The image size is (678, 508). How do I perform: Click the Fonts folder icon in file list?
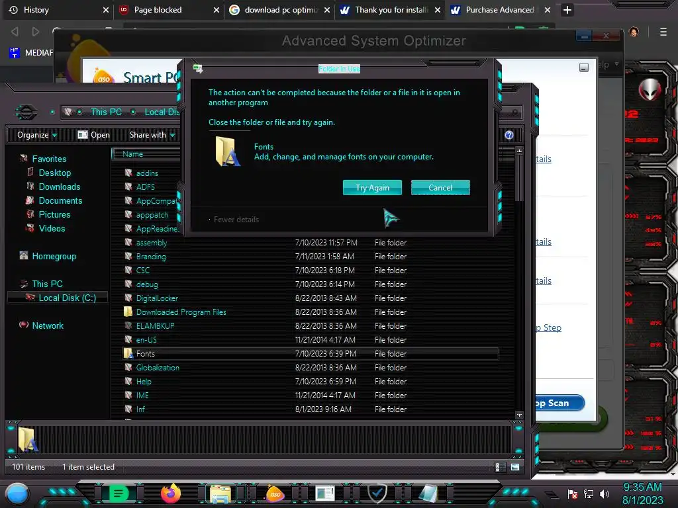click(128, 353)
